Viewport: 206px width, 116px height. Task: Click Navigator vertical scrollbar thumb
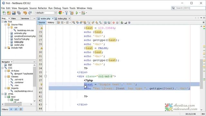[x=34, y=77]
